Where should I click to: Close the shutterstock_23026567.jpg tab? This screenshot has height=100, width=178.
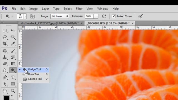(81, 23)
